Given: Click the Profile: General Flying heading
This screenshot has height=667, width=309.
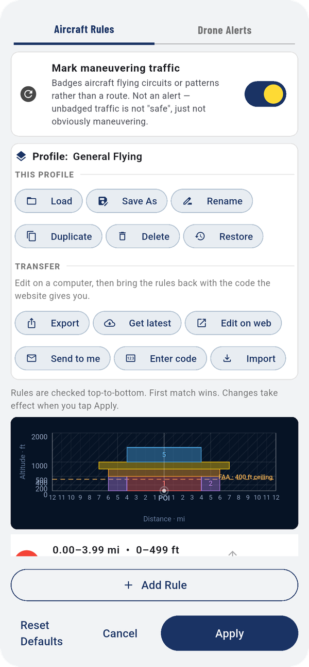Looking at the screenshot, I should pyautogui.click(x=87, y=156).
